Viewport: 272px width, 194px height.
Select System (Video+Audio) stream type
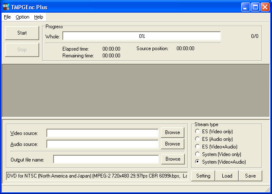tap(220, 162)
